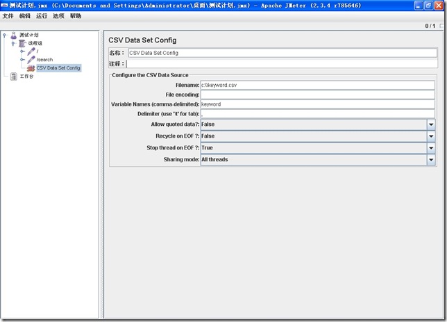
Task: Click the status indicator box beside 0/1
Action: pos(442,26)
